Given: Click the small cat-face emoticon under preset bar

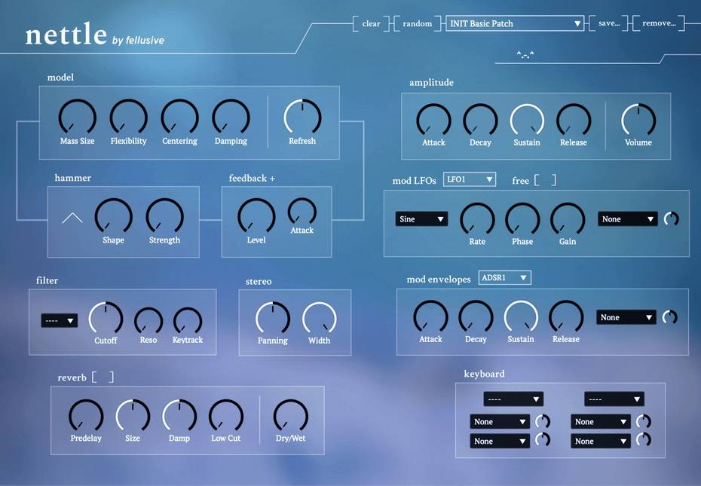Looking at the screenshot, I should coord(525,54).
